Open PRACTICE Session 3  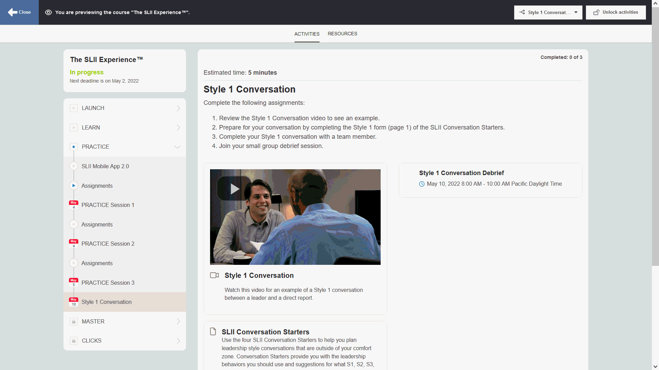[x=108, y=283]
